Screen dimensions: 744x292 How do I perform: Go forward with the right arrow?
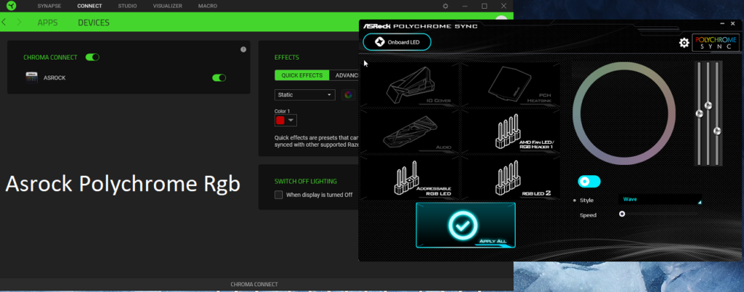click(19, 23)
